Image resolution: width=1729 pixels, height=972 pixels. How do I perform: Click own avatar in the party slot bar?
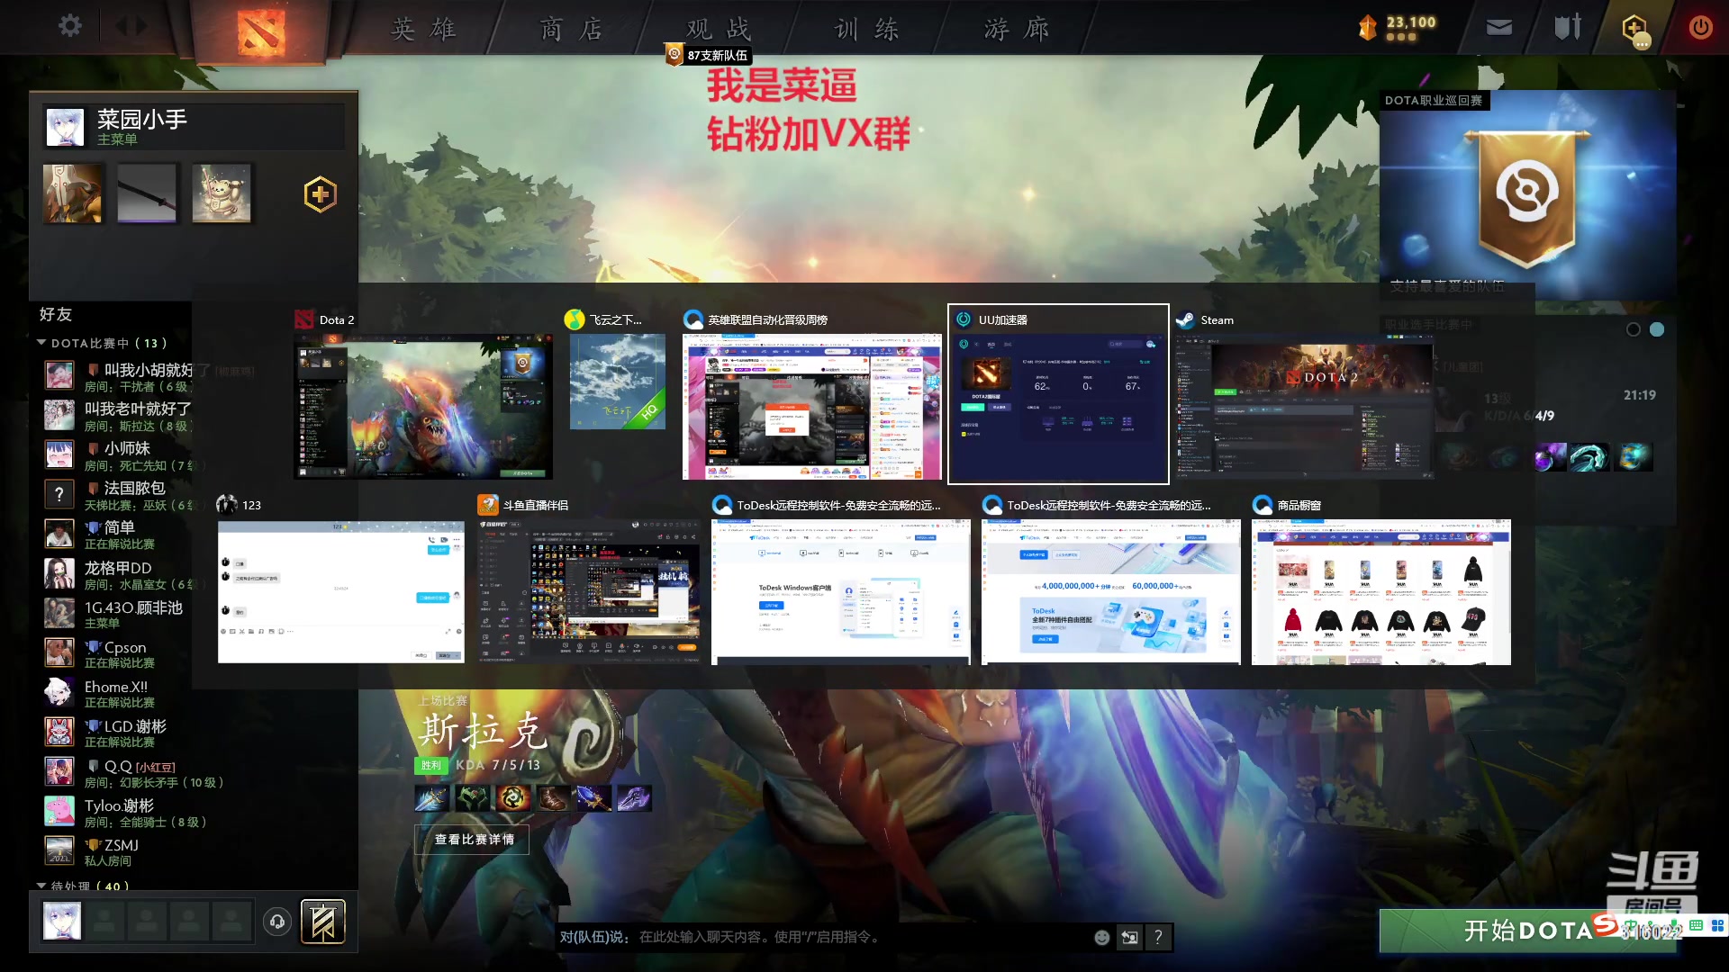62,922
